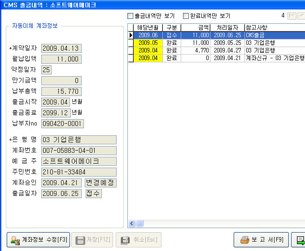The height and width of the screenshot is (251, 305).
Task: Click the 계약일자 field 2009.04.13
Action: (61, 48)
